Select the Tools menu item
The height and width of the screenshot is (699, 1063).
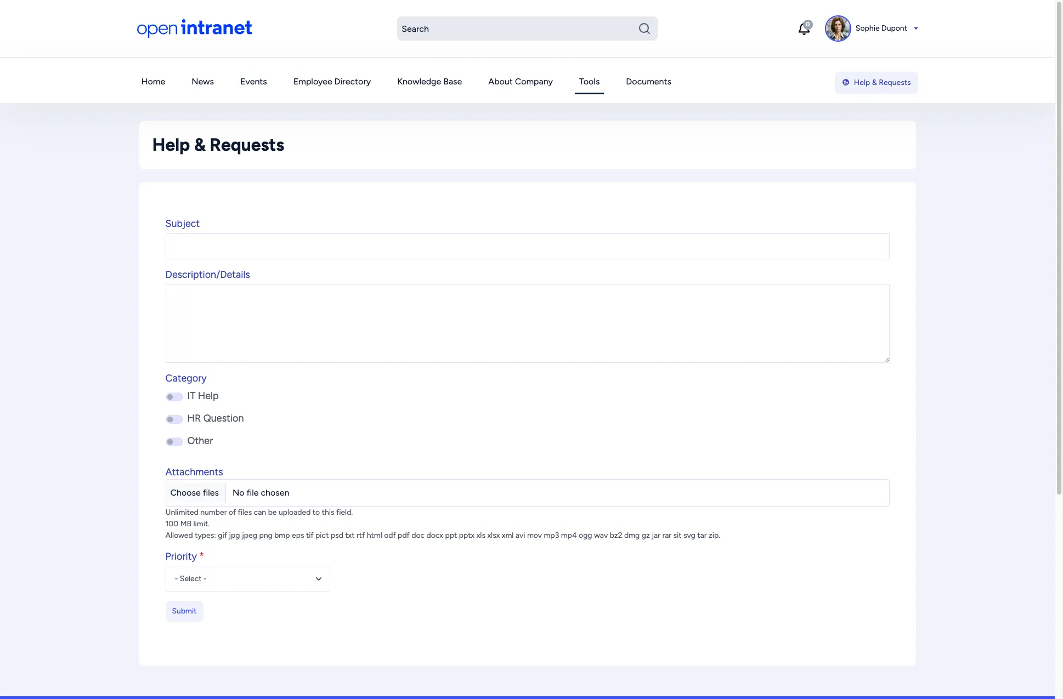[x=589, y=82]
